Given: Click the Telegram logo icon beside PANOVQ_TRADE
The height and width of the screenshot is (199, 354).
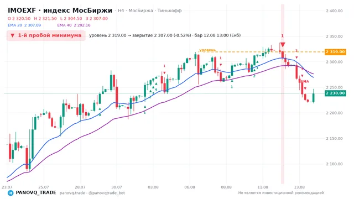Looking at the screenshot, I should point(11,193).
